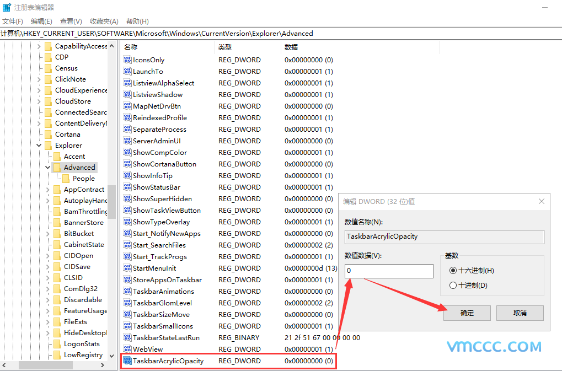Click the IconsOnly REG_DWORD value icon
This screenshot has height=371, width=562.
(127, 60)
